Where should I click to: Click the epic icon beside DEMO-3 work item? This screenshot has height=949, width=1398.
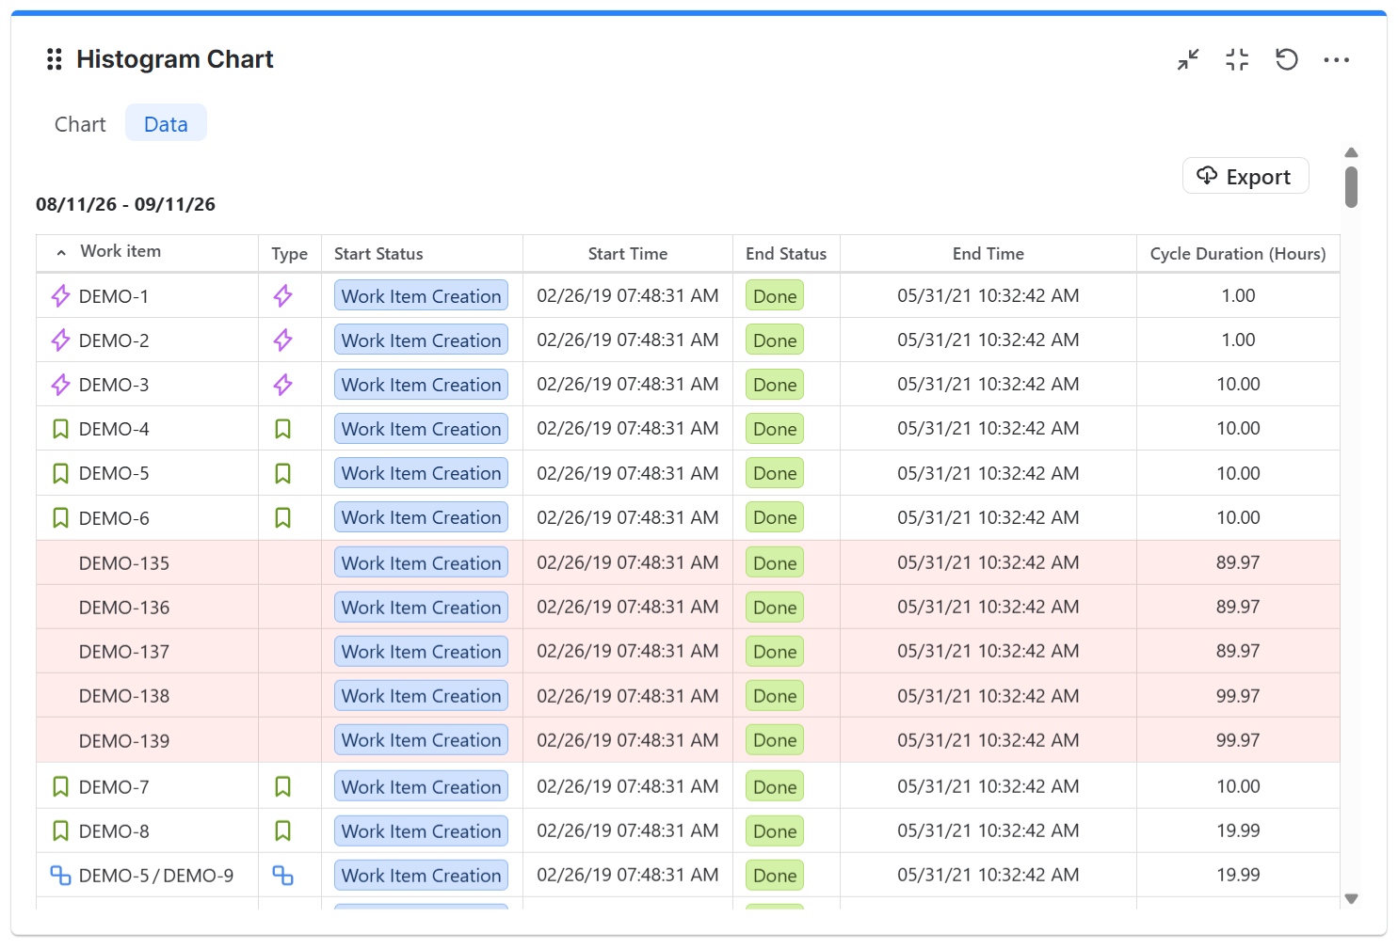pyautogui.click(x=60, y=385)
